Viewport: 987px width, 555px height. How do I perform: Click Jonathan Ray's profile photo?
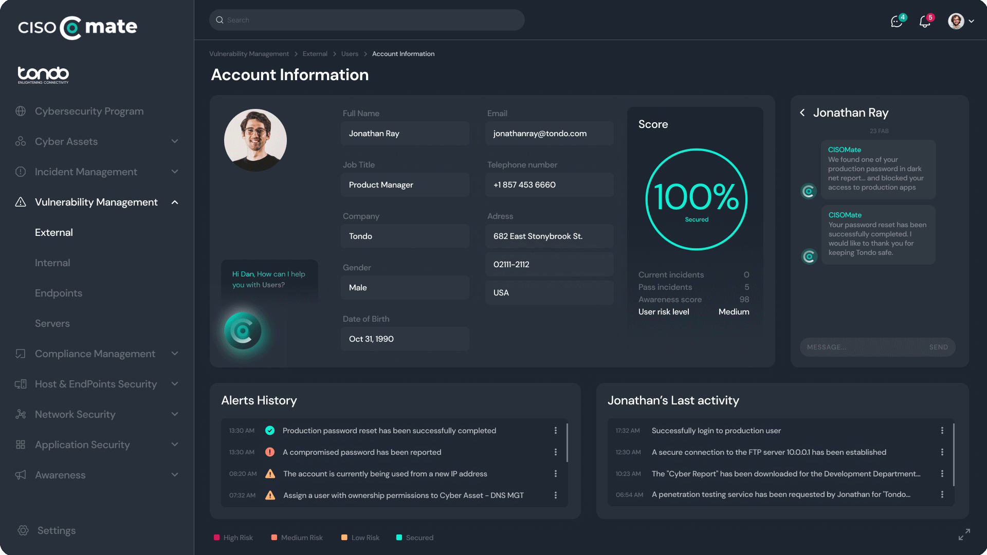click(x=255, y=140)
